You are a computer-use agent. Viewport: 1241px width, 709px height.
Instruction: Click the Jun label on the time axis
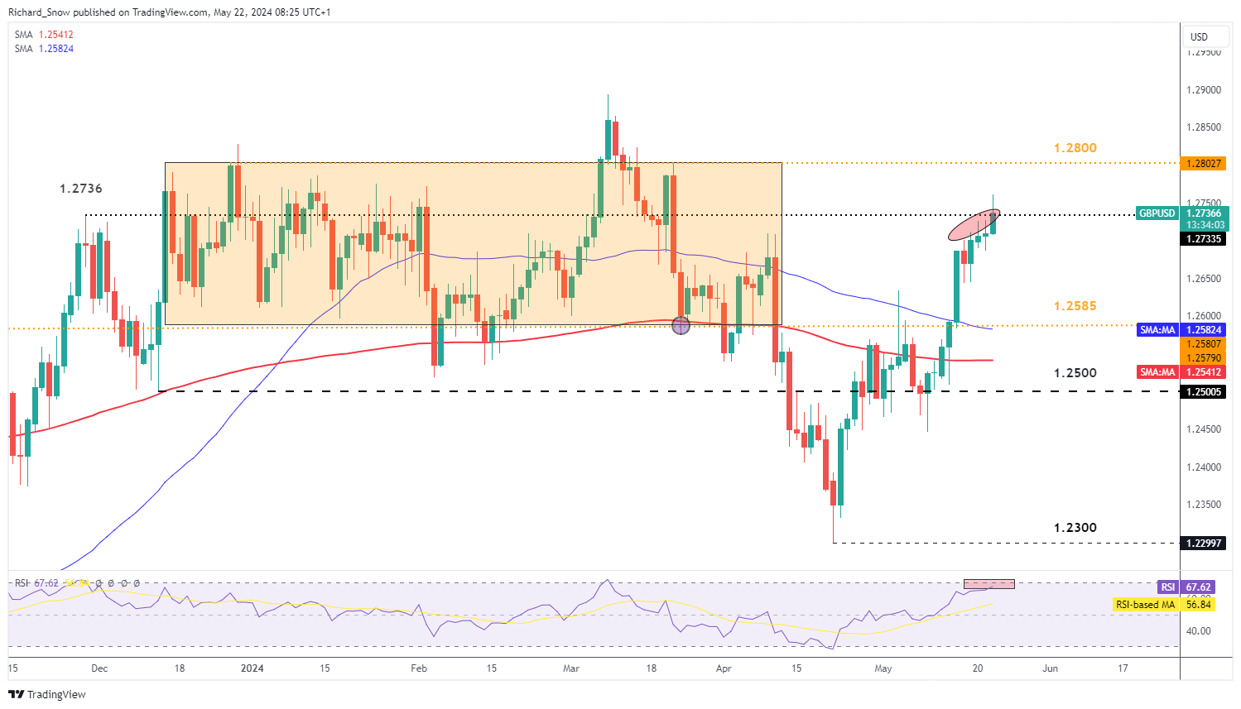coord(1050,668)
